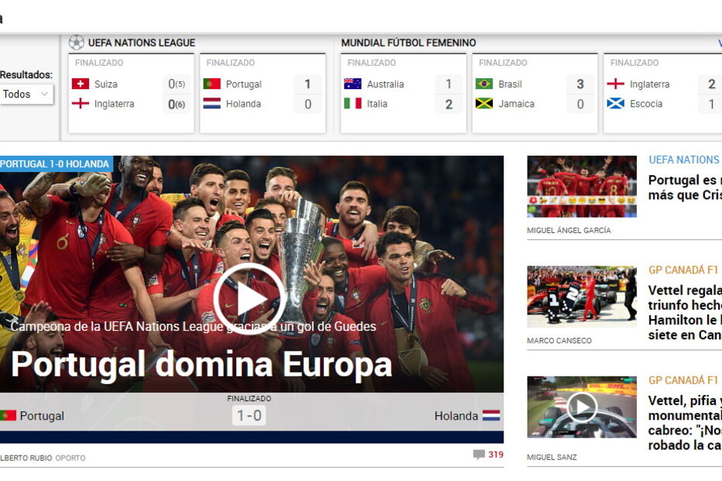The height and width of the screenshot is (481, 722).
Task: Open the Todos results filter dropdown
Action: pos(25,94)
